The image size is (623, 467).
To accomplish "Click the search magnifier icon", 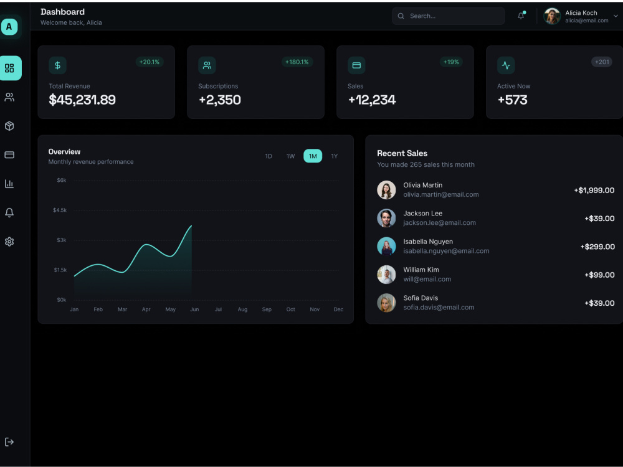I will click(x=401, y=16).
